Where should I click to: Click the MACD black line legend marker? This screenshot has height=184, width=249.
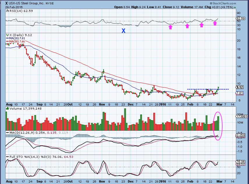(8, 133)
